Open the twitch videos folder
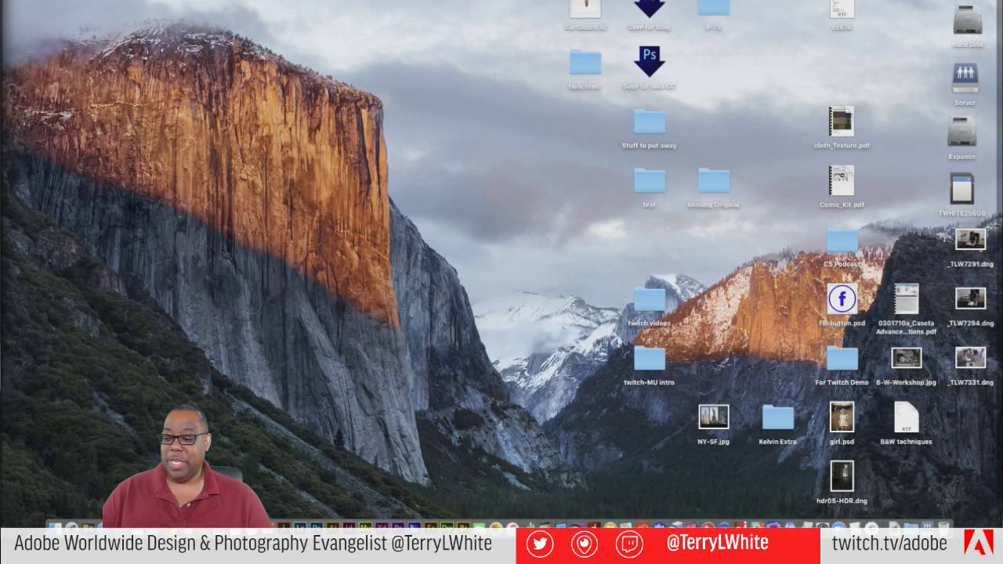 (650, 298)
